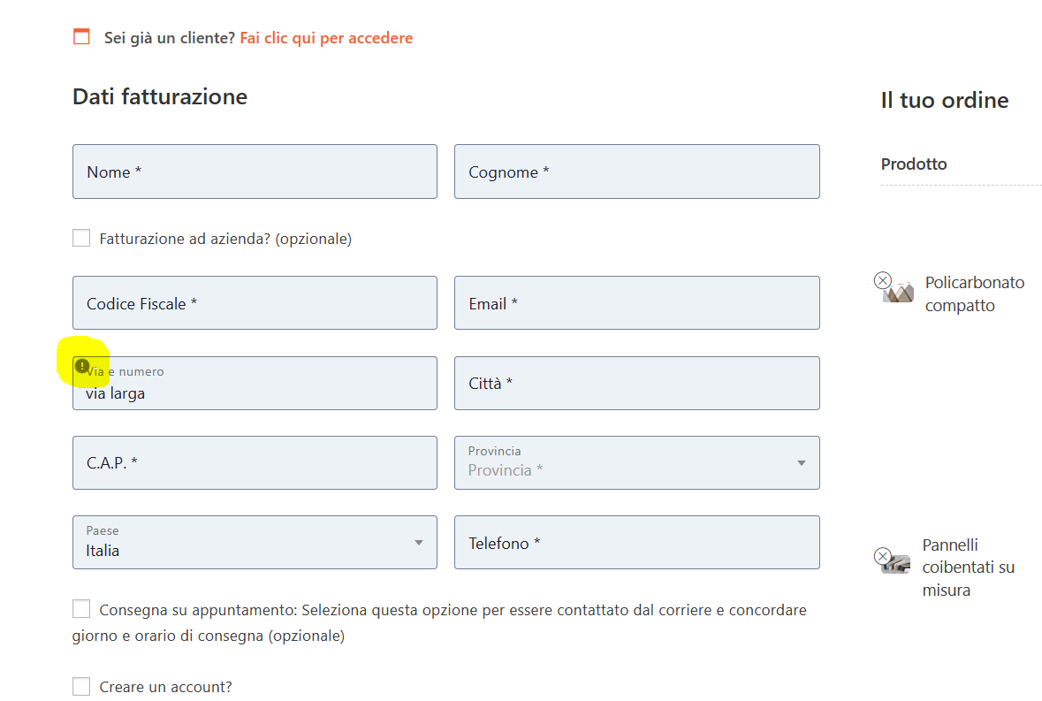The width and height of the screenshot is (1042, 701).
Task: Open the Policarbonato compatto product name
Action: click(x=974, y=293)
